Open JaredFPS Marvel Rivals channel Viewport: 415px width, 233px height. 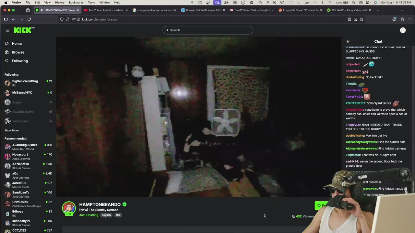(x=28, y=185)
